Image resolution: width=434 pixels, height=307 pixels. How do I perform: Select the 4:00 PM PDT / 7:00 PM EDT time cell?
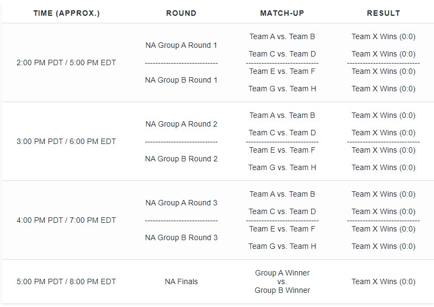tap(66, 220)
